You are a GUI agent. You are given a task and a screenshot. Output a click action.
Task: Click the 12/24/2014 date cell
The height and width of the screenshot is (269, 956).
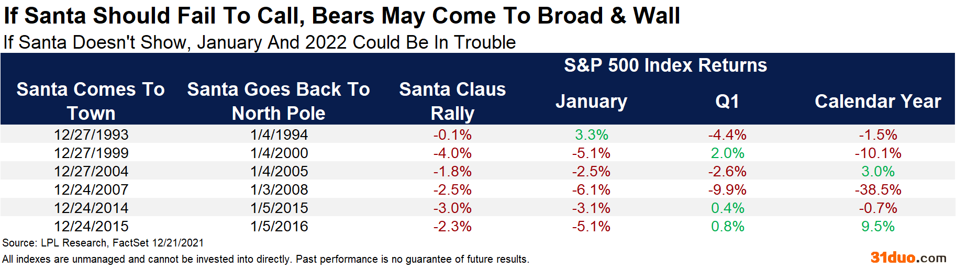click(91, 208)
